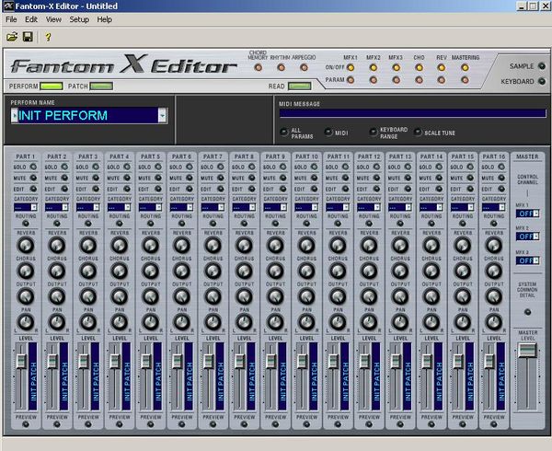Click the green READ button

tap(300, 87)
